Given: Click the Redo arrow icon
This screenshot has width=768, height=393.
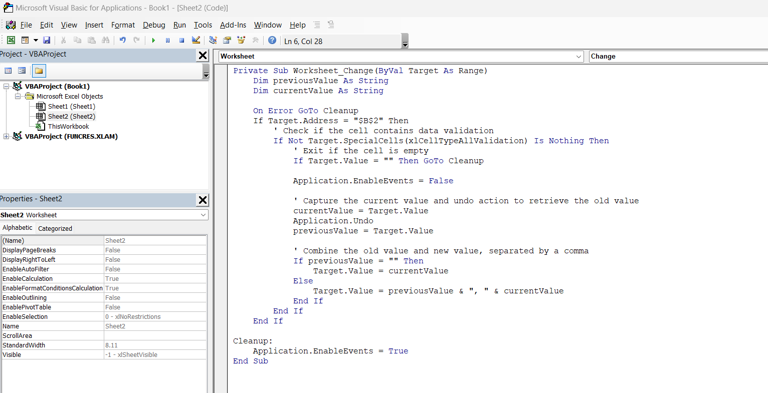Looking at the screenshot, I should pos(136,40).
